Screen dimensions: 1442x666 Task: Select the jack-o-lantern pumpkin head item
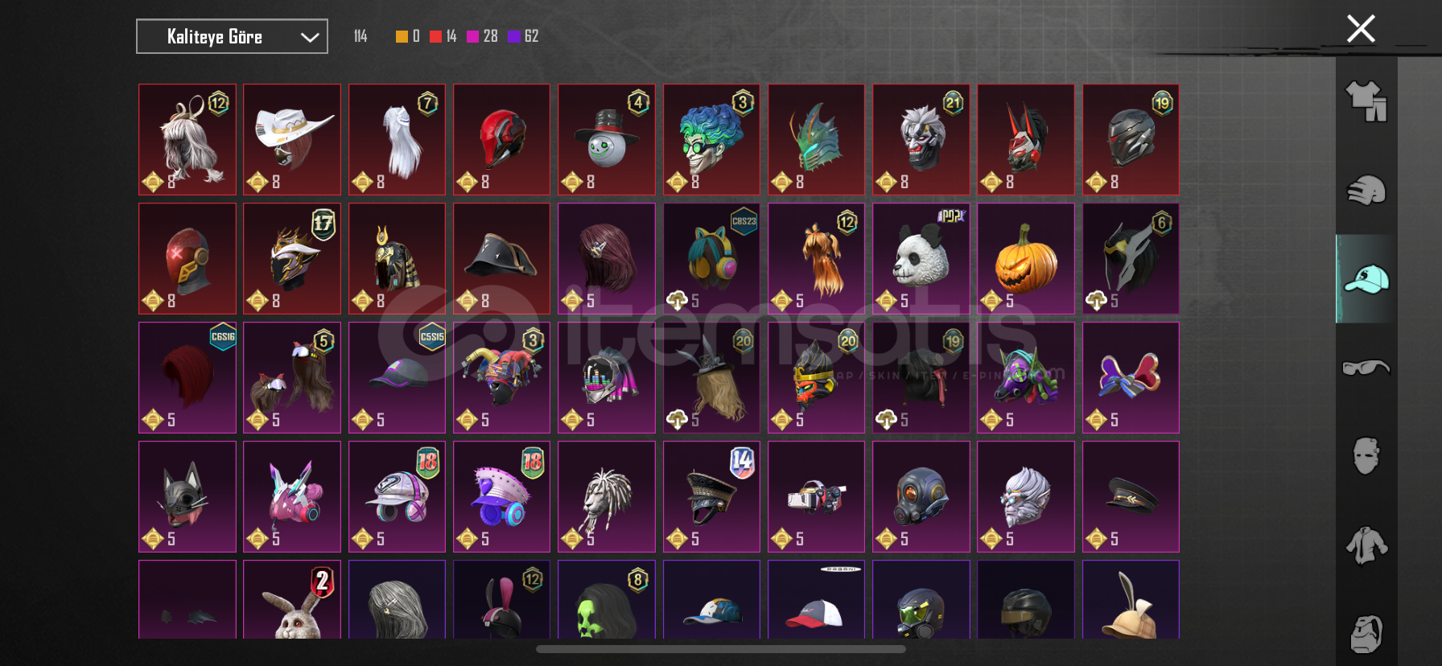1026,258
